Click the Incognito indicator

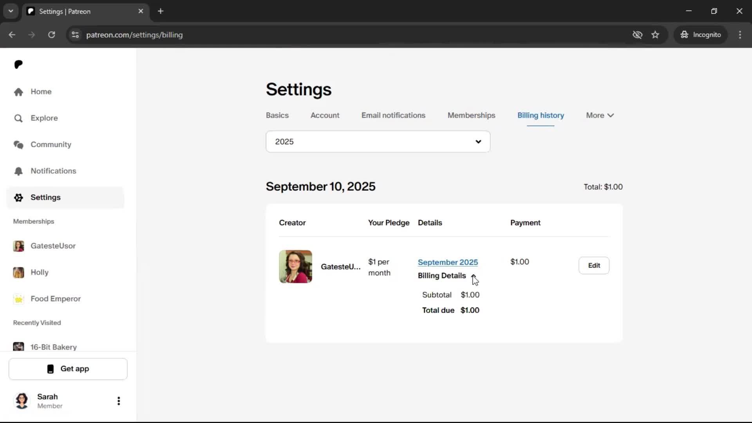700,35
